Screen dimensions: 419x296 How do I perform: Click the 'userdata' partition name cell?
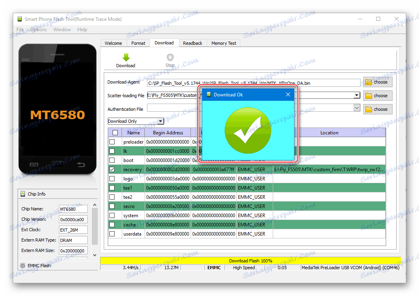tap(133, 234)
